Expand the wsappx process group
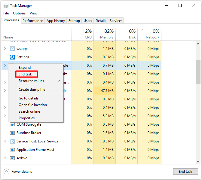The image size is (202, 180). (x=5, y=49)
